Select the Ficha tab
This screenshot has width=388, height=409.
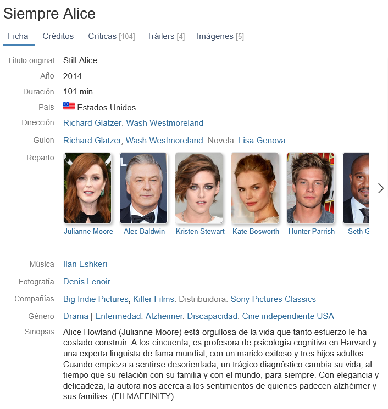point(18,36)
